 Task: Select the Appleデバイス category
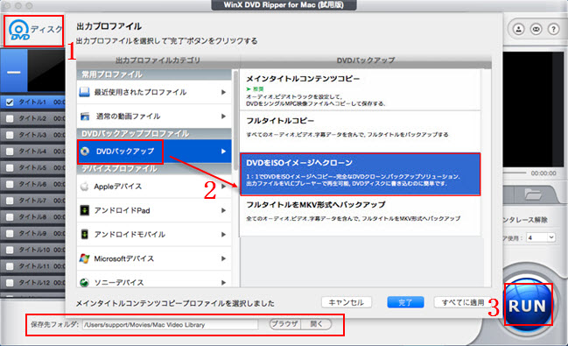coord(154,187)
